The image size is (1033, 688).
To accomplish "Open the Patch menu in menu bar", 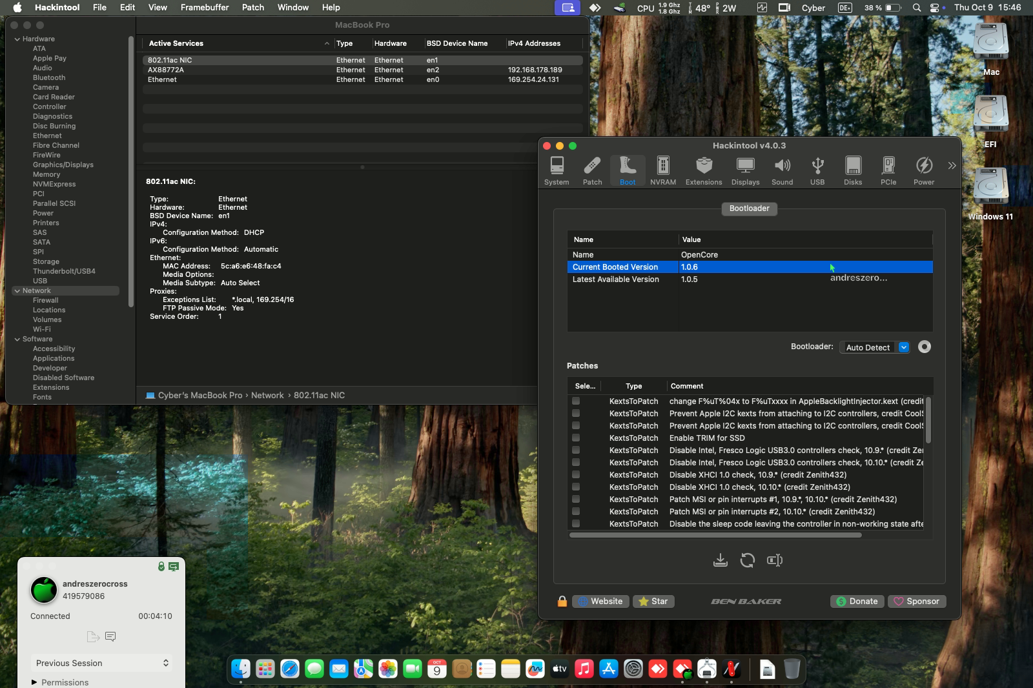I will (253, 8).
